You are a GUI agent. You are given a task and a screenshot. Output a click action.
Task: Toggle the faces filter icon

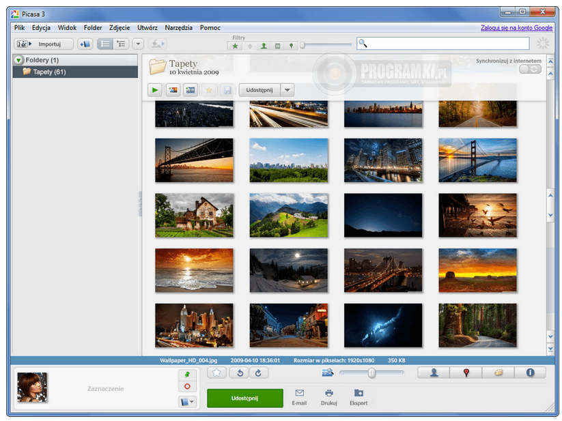pyautogui.click(x=264, y=46)
